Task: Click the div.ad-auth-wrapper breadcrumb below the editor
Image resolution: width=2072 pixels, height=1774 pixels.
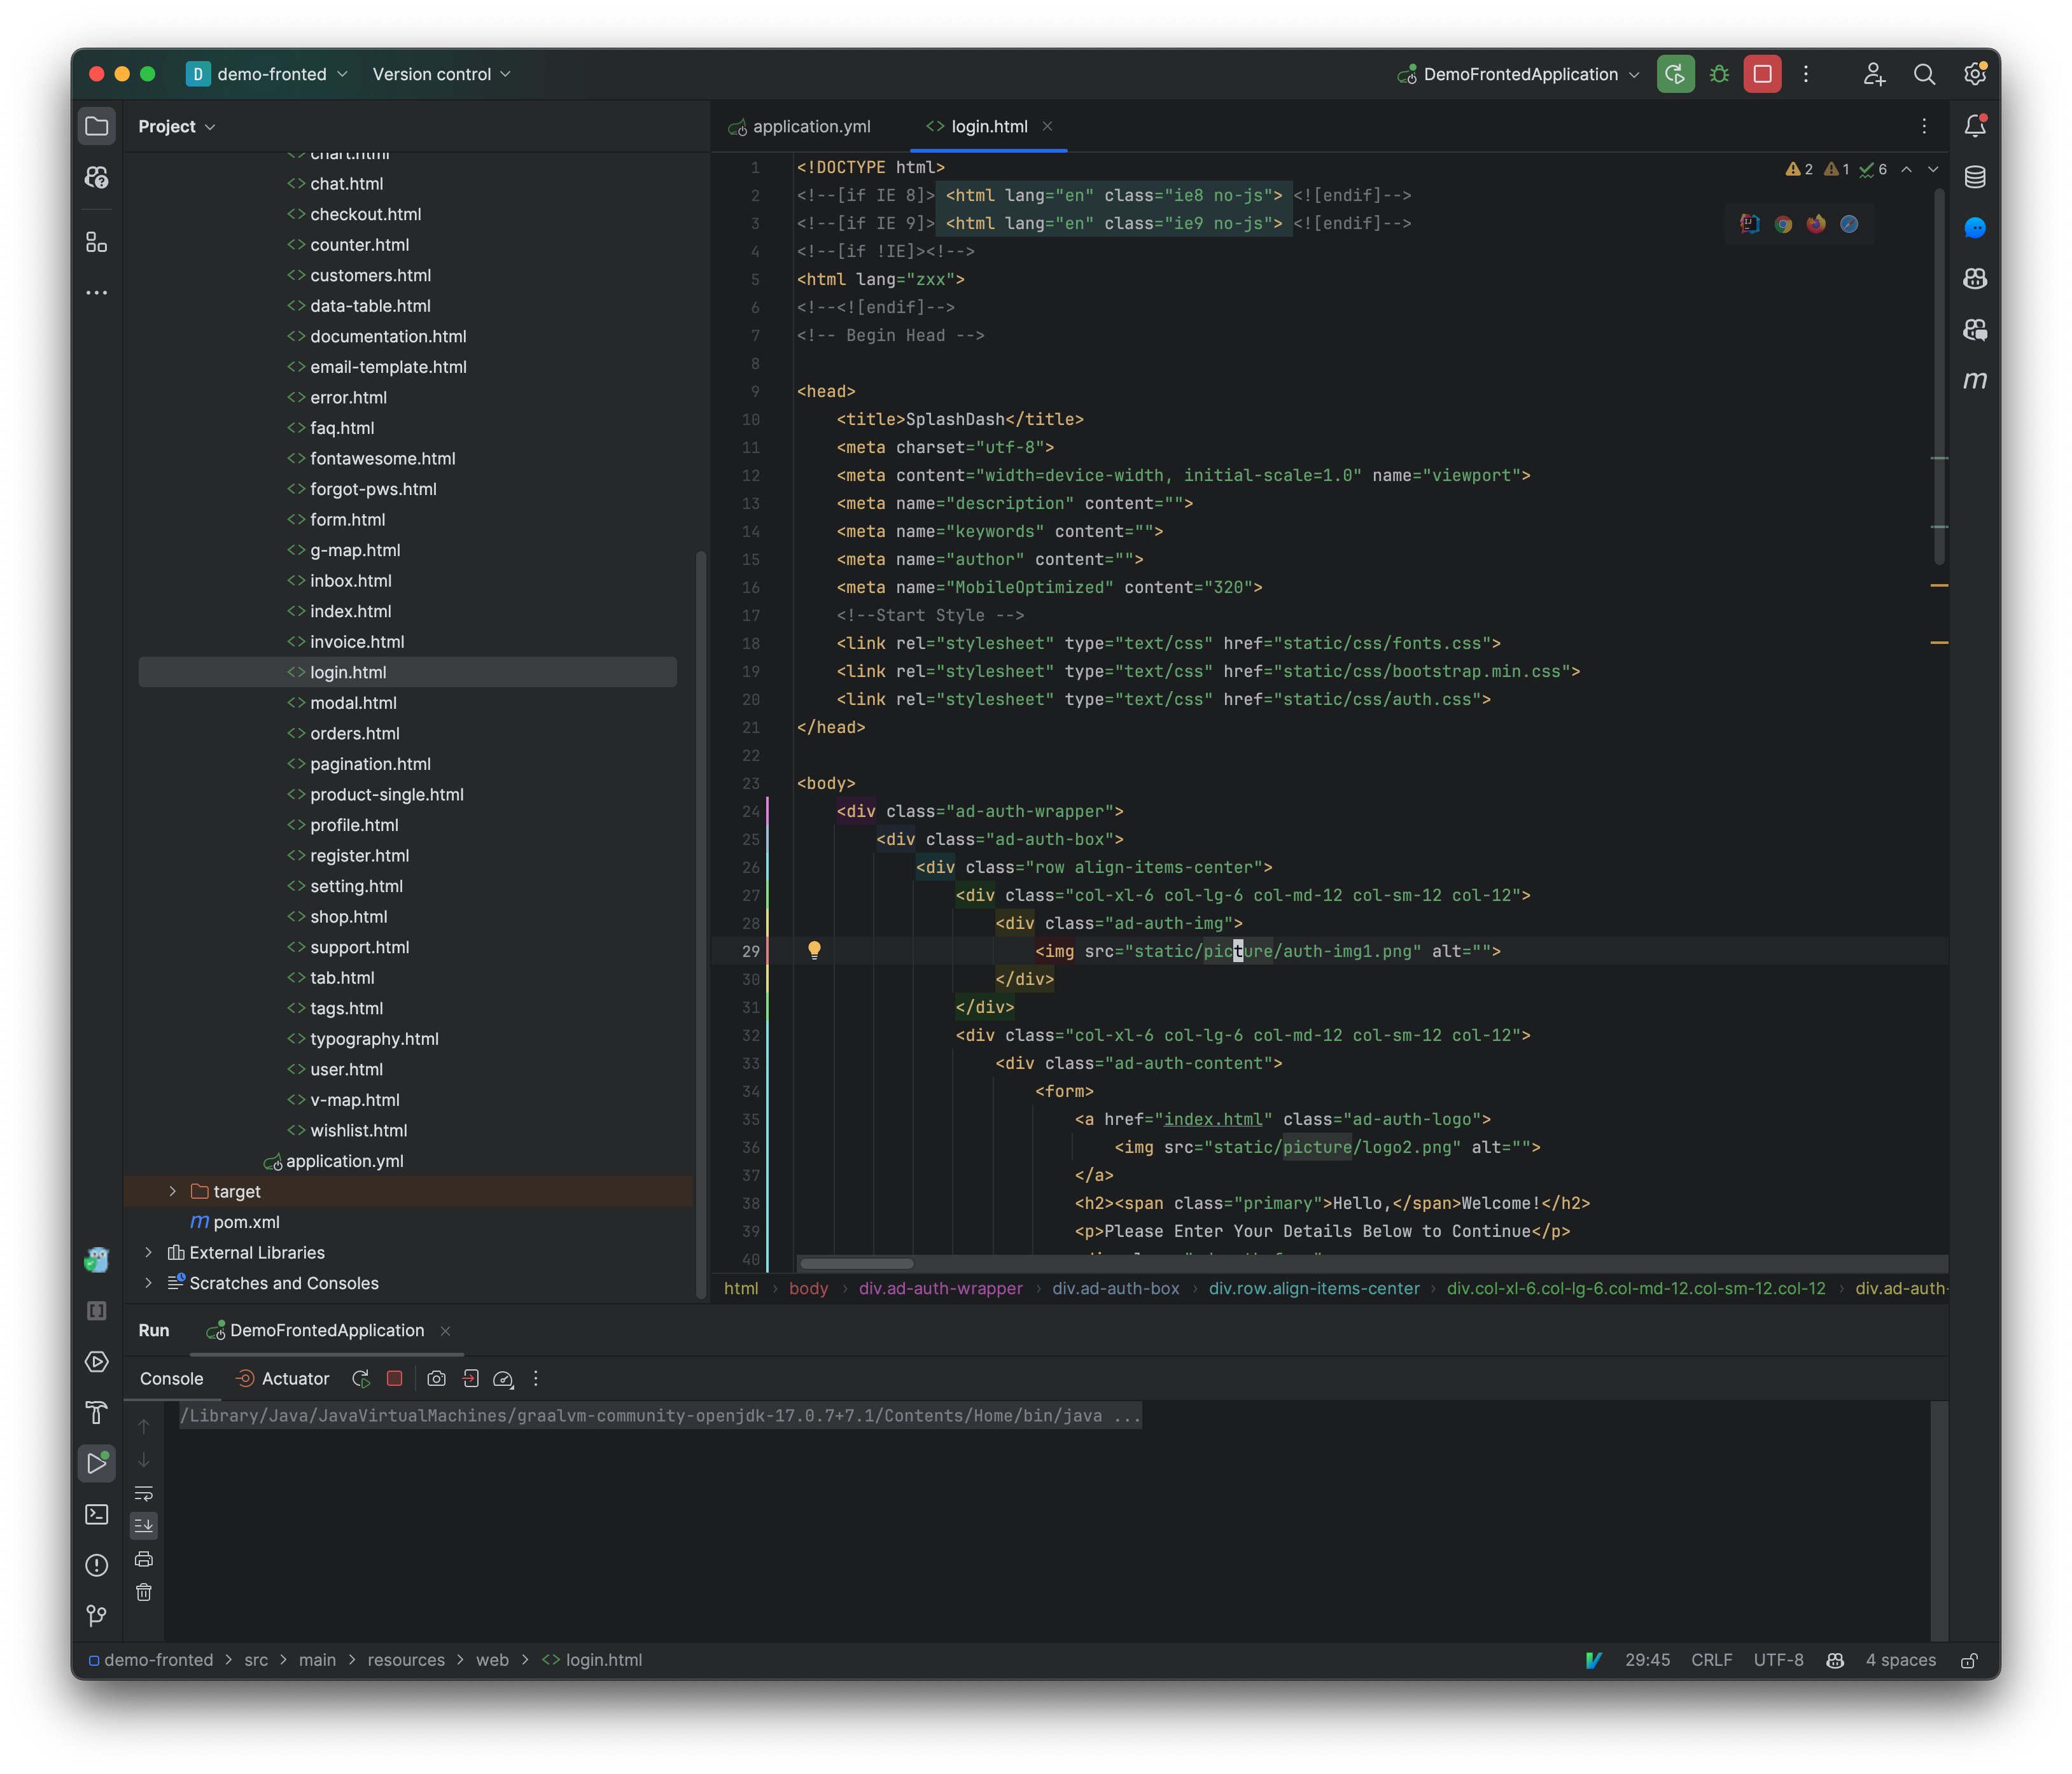Action: [940, 1288]
